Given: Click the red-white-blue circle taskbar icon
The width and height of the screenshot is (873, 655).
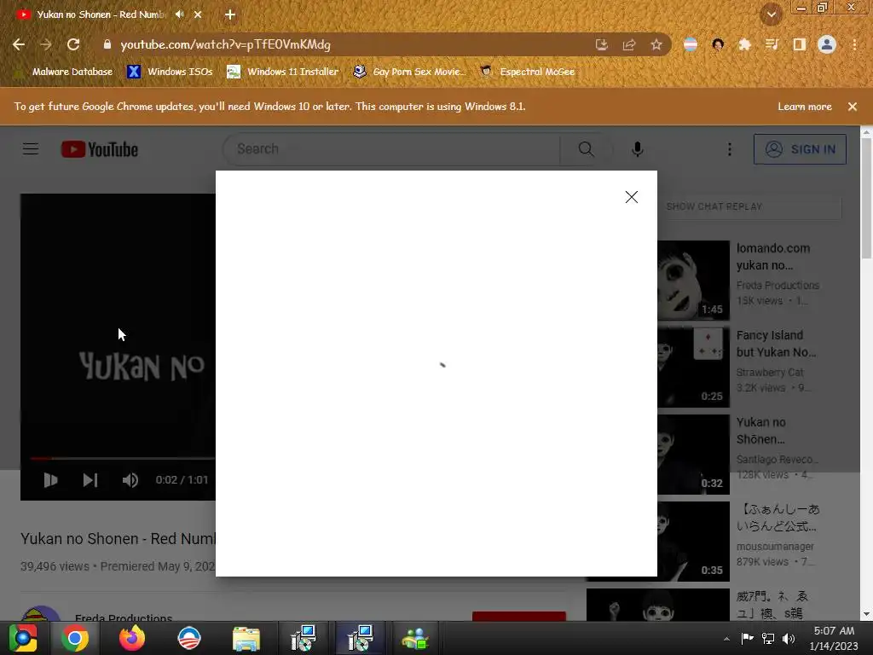Looking at the screenshot, I should 189,638.
